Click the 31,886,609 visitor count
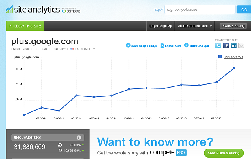Screen dimensions: 251x159 coord(30,147)
